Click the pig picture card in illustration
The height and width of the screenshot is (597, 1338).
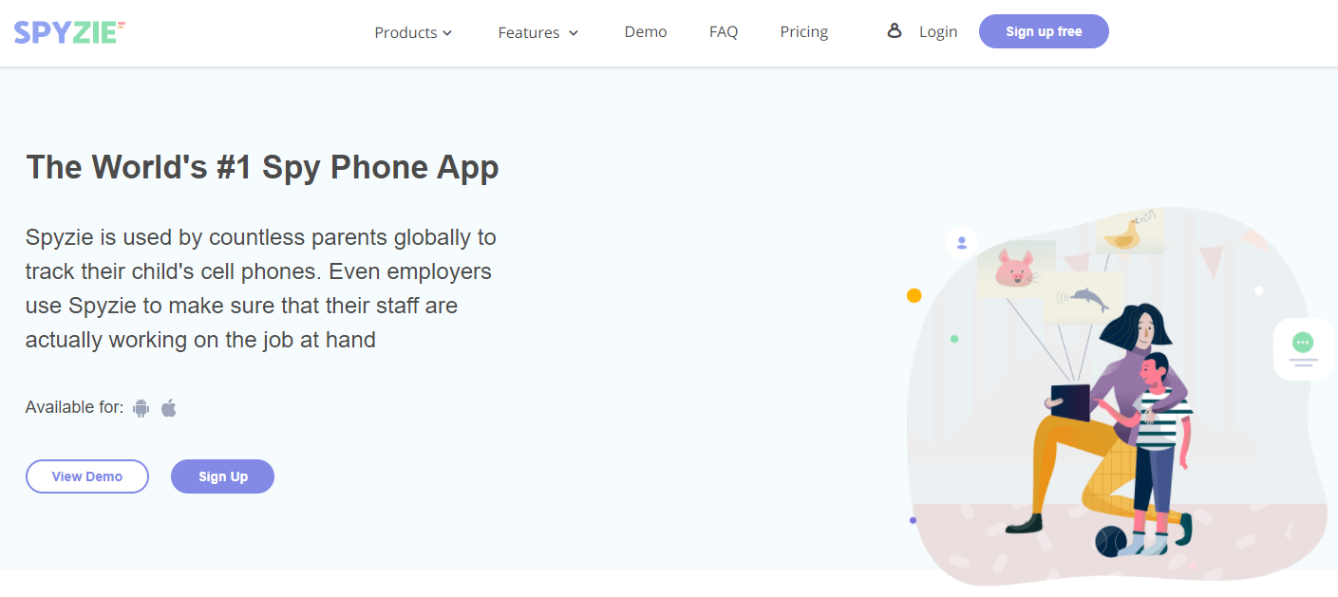(x=1016, y=268)
